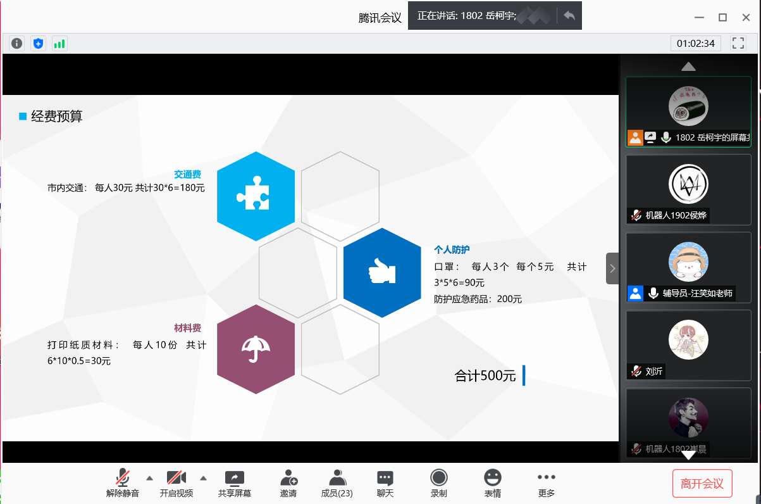
Task: Select 辅导员-汪笑如老师 participant thumbnail
Action: tap(688, 267)
